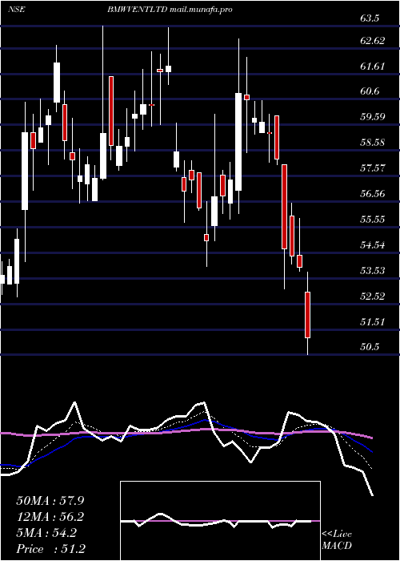The width and height of the screenshot is (400, 561).
Task: Click the Price : 51.2 value
Action: coord(50,549)
